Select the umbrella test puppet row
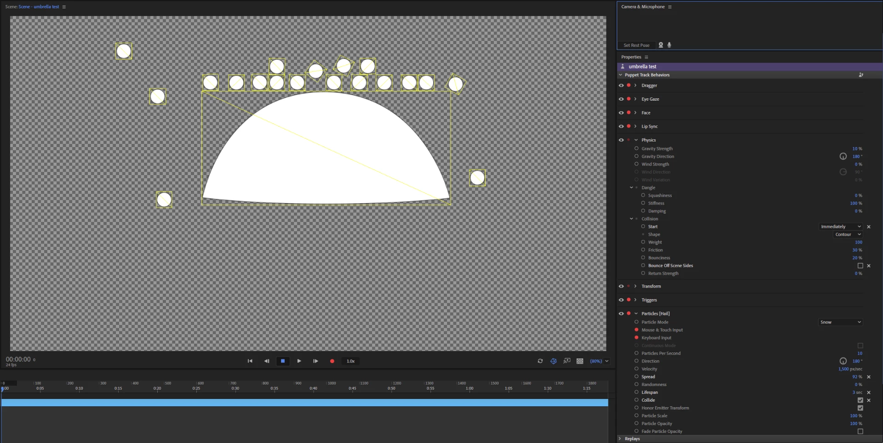The width and height of the screenshot is (883, 443). [750, 67]
